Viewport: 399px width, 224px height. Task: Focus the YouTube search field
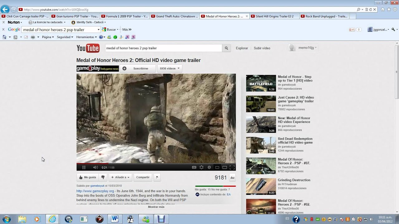click(163, 48)
